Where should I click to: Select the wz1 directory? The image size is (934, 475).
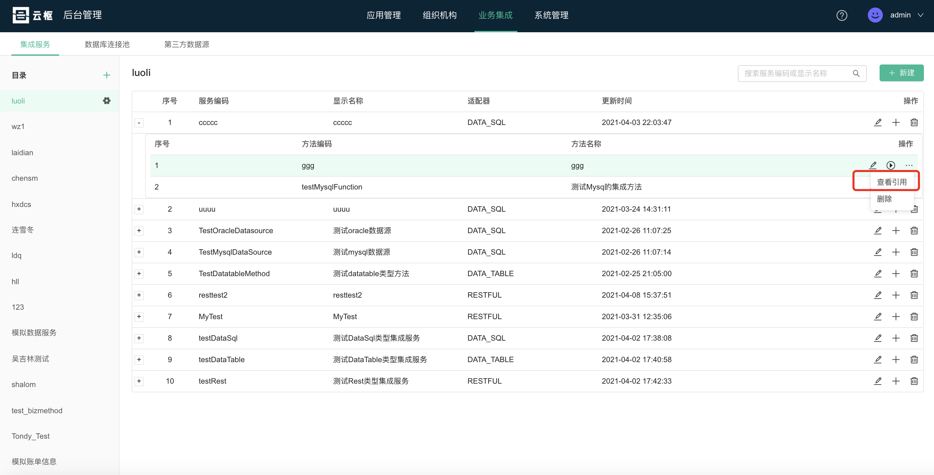click(59, 127)
